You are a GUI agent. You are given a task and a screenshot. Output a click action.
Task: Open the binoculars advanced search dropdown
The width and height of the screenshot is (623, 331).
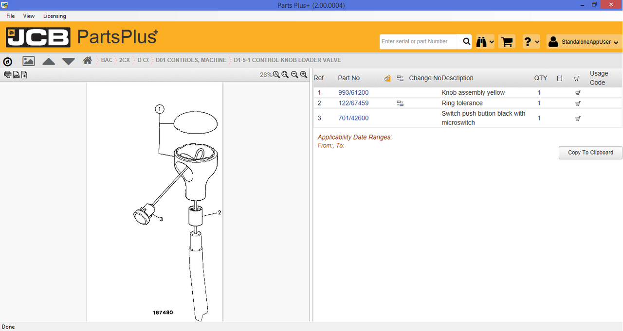pyautogui.click(x=485, y=42)
